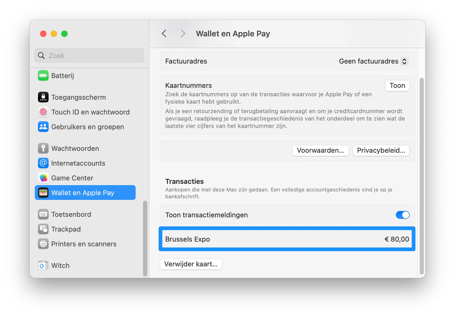Viewport: 455px width, 317px height.
Task: Open Internetaccounts settings pane
Action: [85, 163]
